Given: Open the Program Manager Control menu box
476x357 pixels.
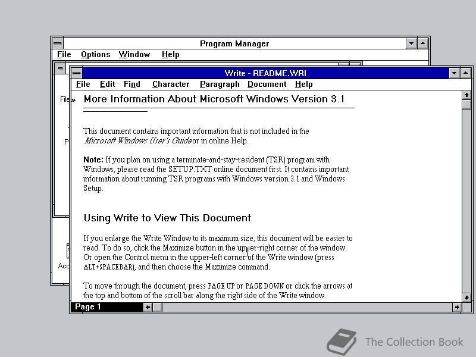Looking at the screenshot, I should 58,43.
